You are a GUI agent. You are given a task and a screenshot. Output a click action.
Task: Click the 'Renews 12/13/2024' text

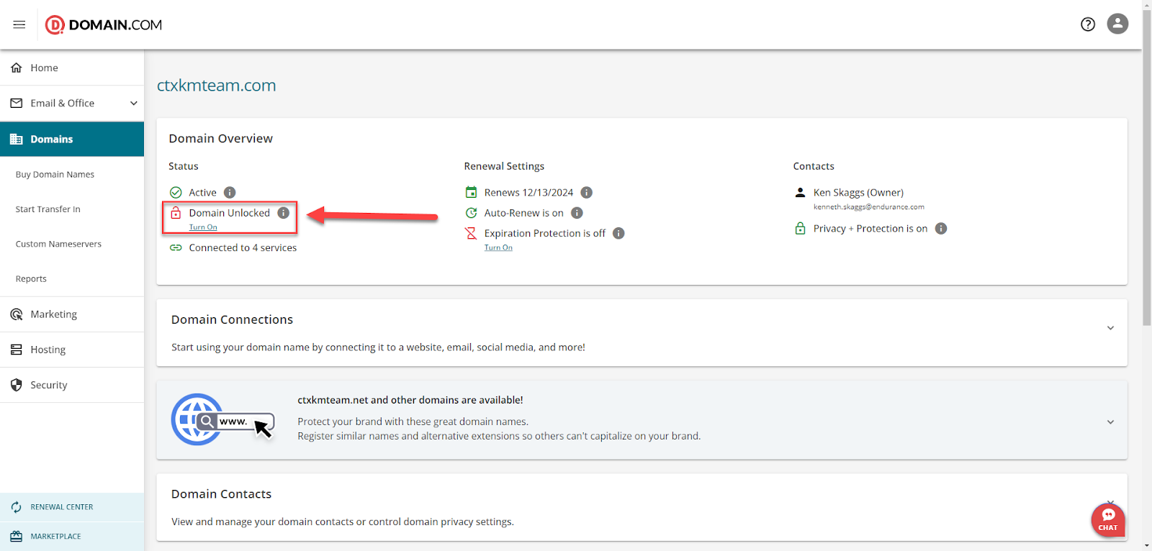(529, 193)
